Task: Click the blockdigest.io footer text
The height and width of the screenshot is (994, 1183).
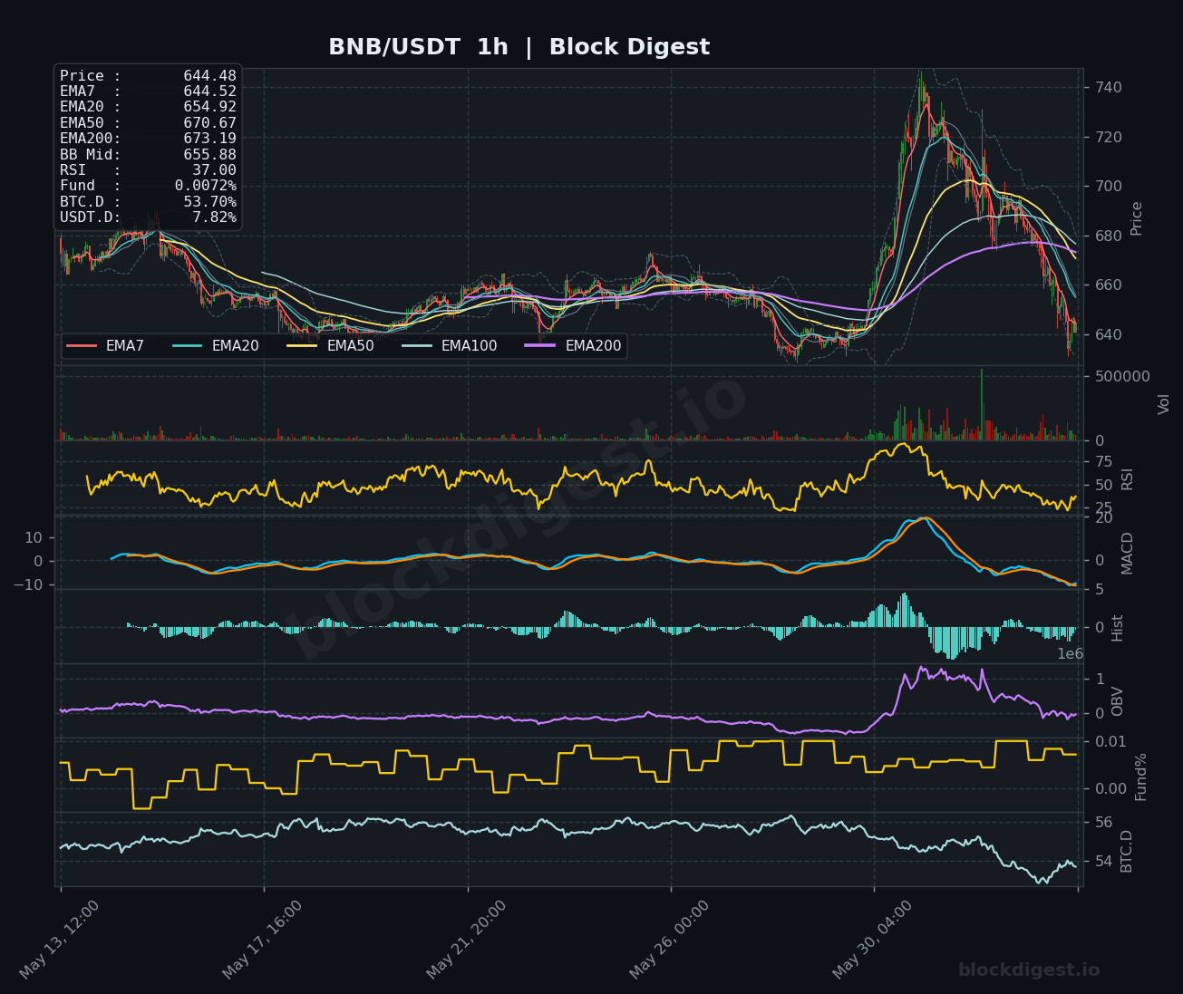Action: coord(1029,970)
